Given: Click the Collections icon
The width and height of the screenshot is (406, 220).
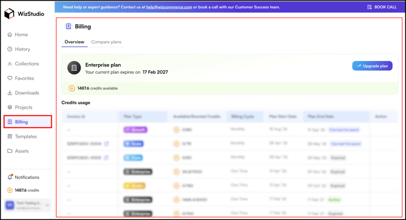Looking at the screenshot, I should (10, 63).
